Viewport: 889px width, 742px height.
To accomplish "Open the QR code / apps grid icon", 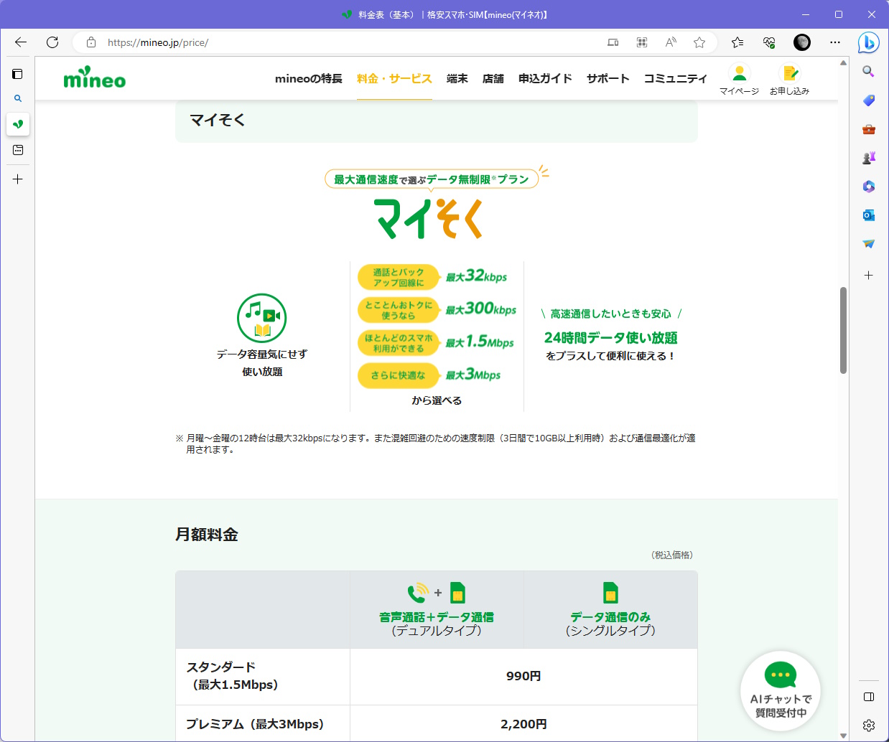I will coord(642,42).
